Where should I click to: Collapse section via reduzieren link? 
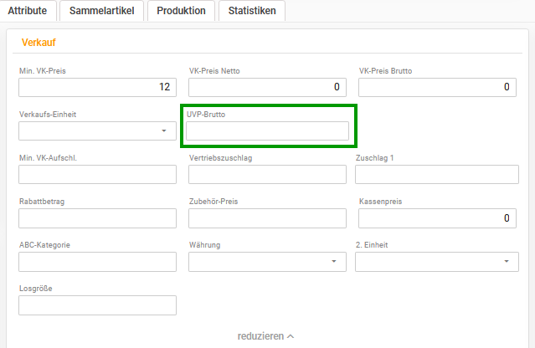coord(265,336)
